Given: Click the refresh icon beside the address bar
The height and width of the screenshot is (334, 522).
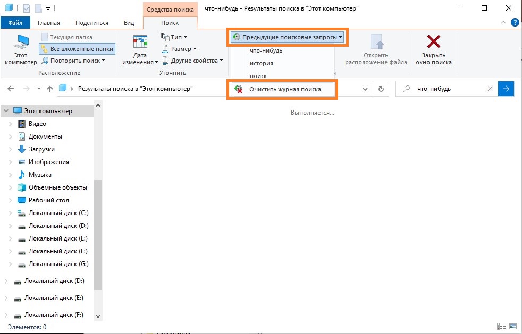Looking at the screenshot, I should coord(381,89).
